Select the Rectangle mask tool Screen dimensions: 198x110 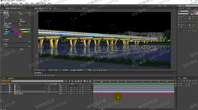[19, 6]
